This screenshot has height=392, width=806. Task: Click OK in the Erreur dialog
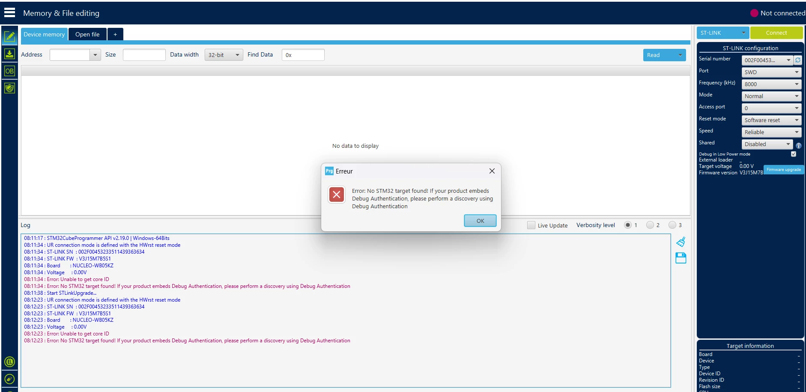pyautogui.click(x=480, y=221)
